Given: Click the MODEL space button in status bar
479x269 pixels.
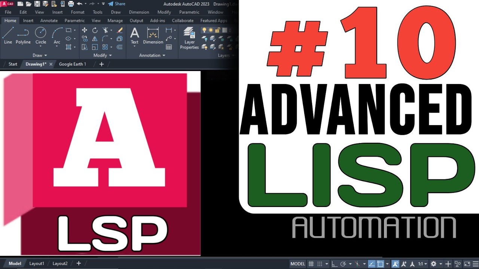Looking at the screenshot, I should pyautogui.click(x=298, y=264).
